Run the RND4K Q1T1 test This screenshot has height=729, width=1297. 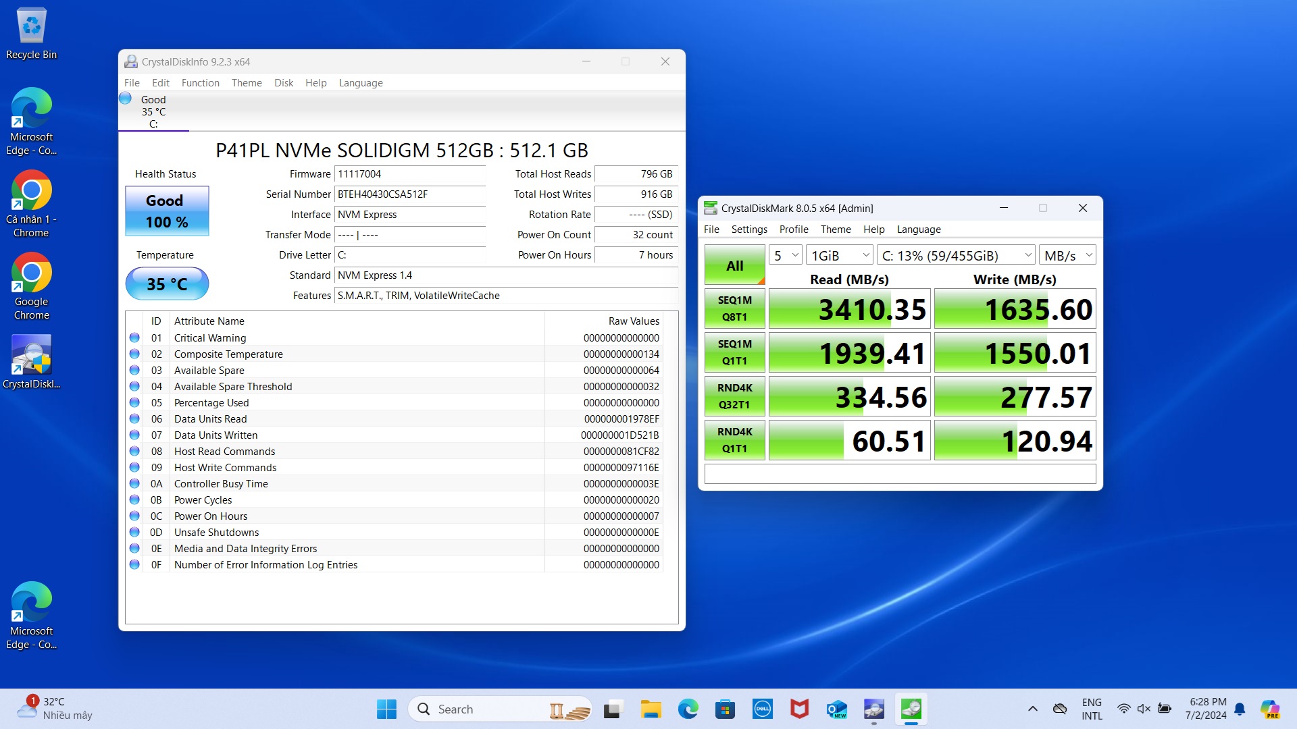(x=735, y=440)
